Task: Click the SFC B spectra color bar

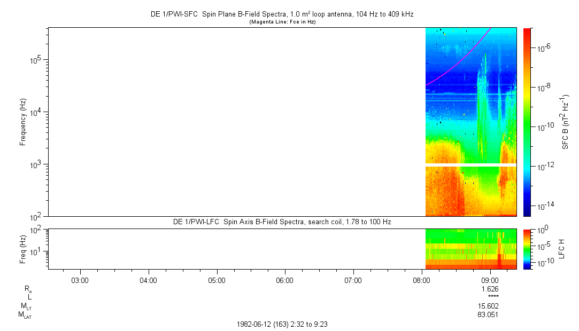Action: [528, 122]
